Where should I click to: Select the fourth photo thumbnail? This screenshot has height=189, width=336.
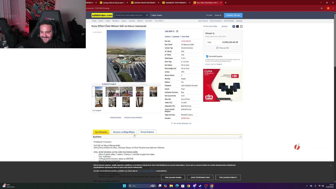pos(140,92)
